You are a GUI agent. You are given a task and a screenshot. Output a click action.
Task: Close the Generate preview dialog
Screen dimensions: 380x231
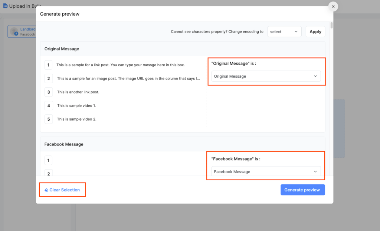click(x=333, y=6)
